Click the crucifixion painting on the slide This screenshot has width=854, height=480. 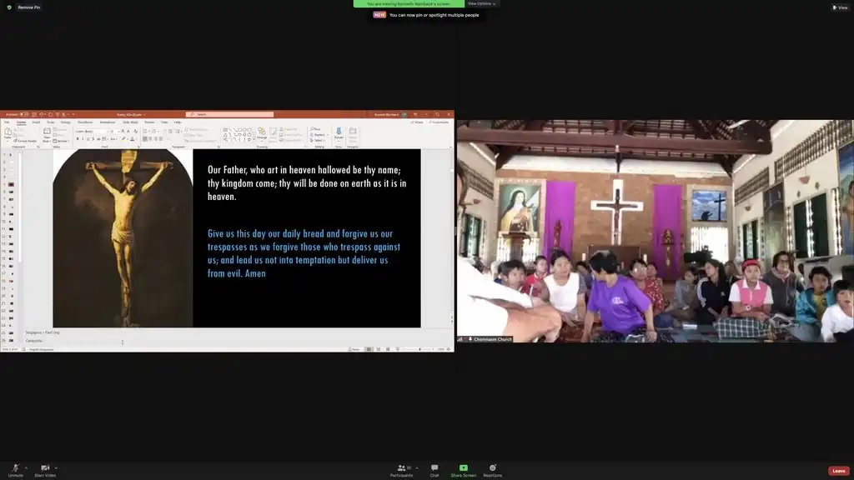(x=123, y=238)
